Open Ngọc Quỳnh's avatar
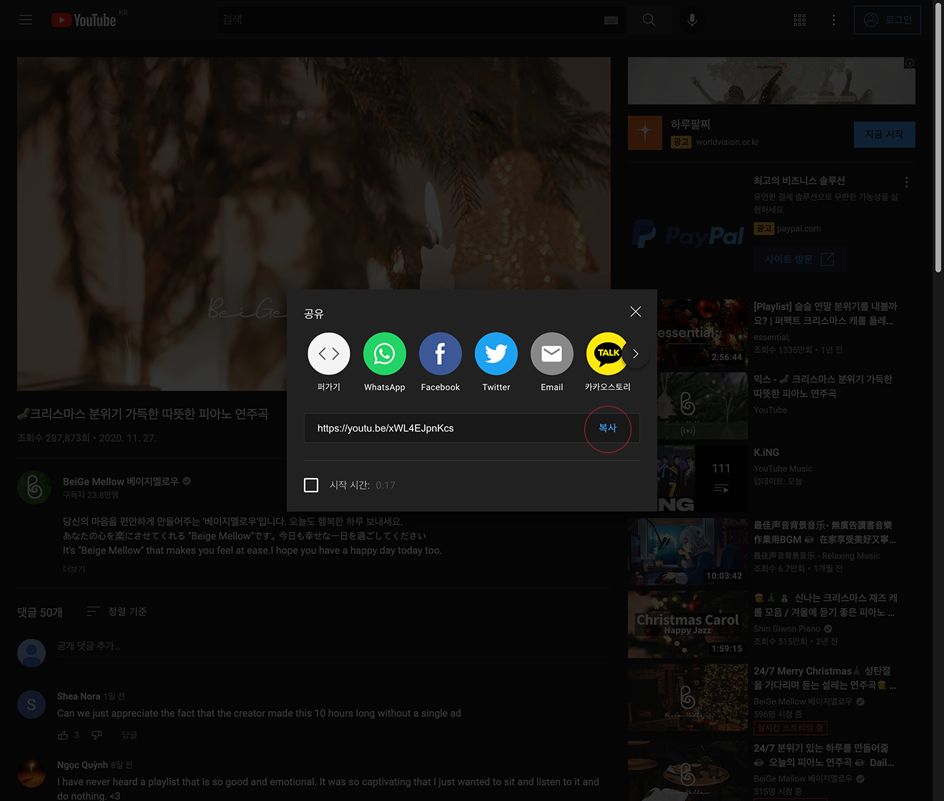Viewport: 944px width, 801px height. [x=31, y=773]
